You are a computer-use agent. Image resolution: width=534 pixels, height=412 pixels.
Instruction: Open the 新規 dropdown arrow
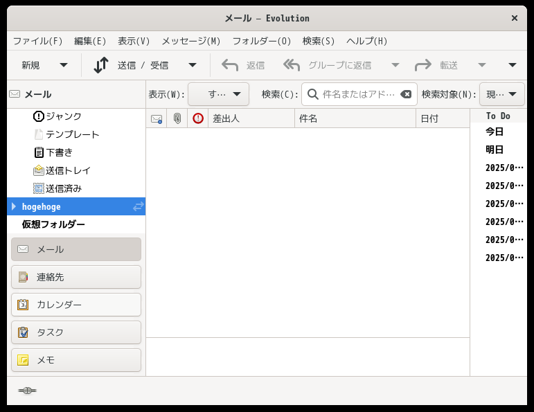pyautogui.click(x=64, y=65)
